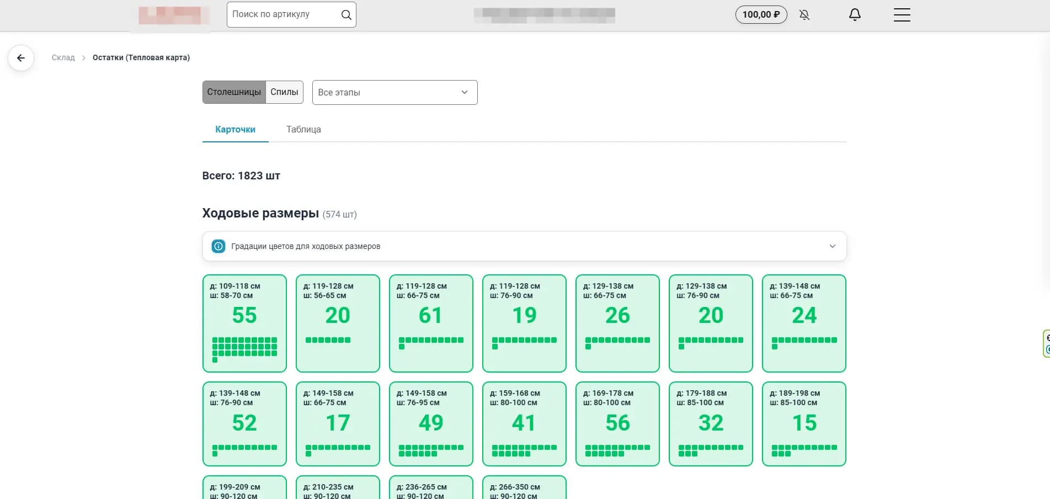Toggle the muted notifications bell
1050x499 pixels.
(x=804, y=15)
